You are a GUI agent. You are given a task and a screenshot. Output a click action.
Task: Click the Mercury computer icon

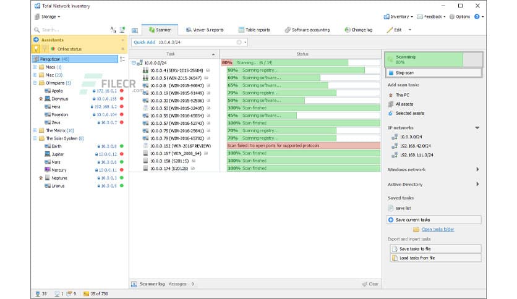[x=48, y=170]
